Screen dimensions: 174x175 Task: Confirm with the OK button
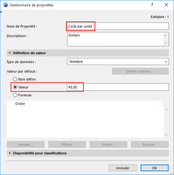155,168
